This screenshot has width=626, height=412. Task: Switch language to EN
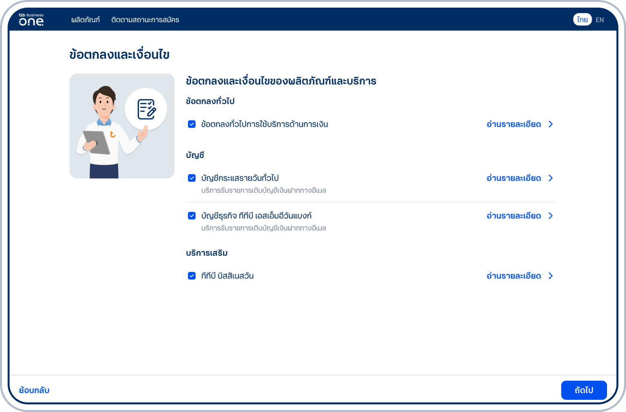(599, 20)
